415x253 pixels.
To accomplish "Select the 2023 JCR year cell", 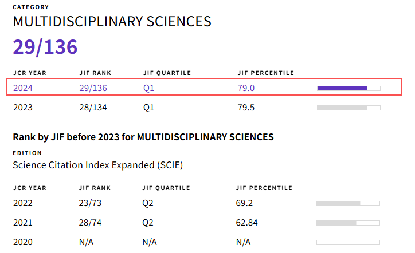I will tap(23, 108).
